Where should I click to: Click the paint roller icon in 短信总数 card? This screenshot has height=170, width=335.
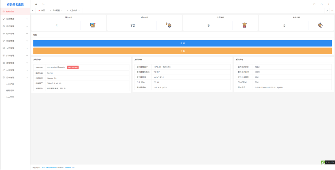[169, 25]
